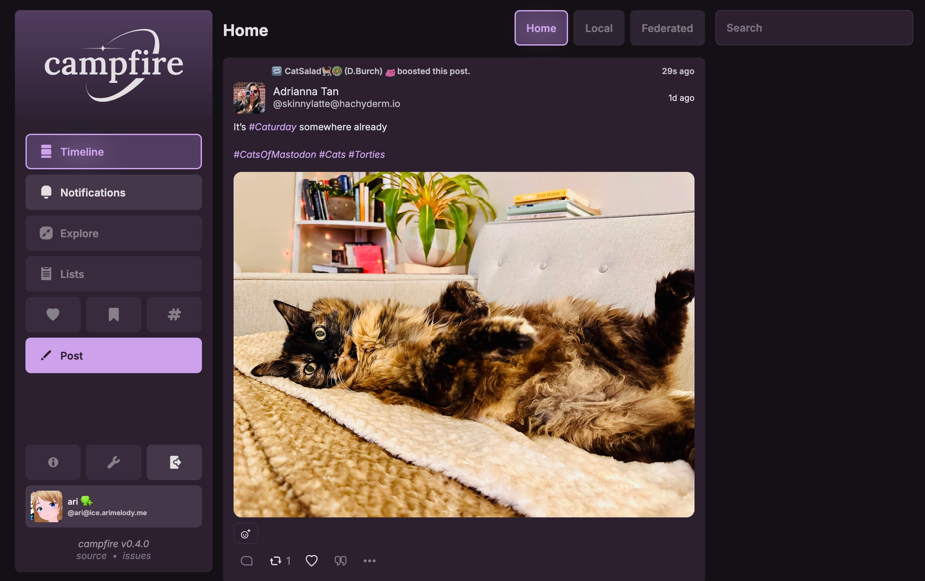This screenshot has height=581, width=925.
Task: Open followed hashtags via hash icon
Action: tap(174, 314)
